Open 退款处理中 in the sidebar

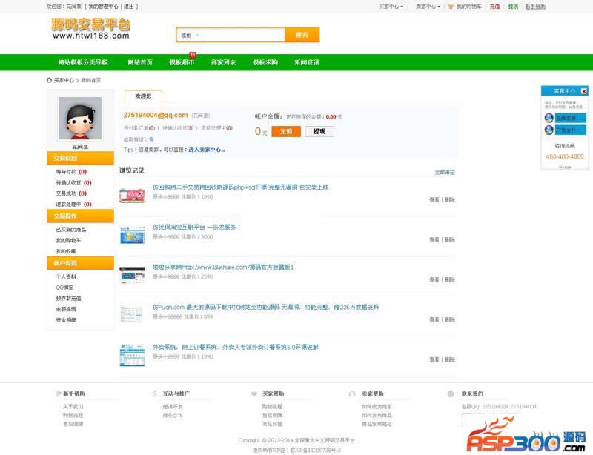[73, 205]
